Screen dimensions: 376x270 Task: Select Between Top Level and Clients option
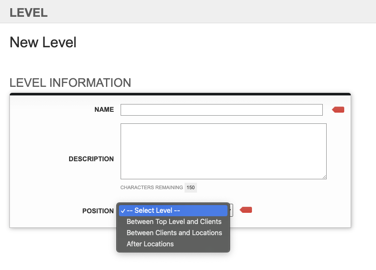click(173, 221)
